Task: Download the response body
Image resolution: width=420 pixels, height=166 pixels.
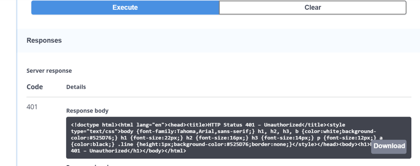Action: click(389, 146)
